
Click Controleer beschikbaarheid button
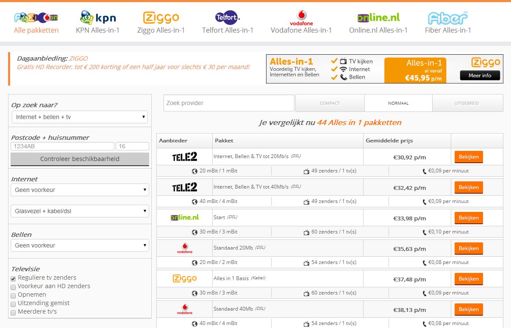(80, 159)
